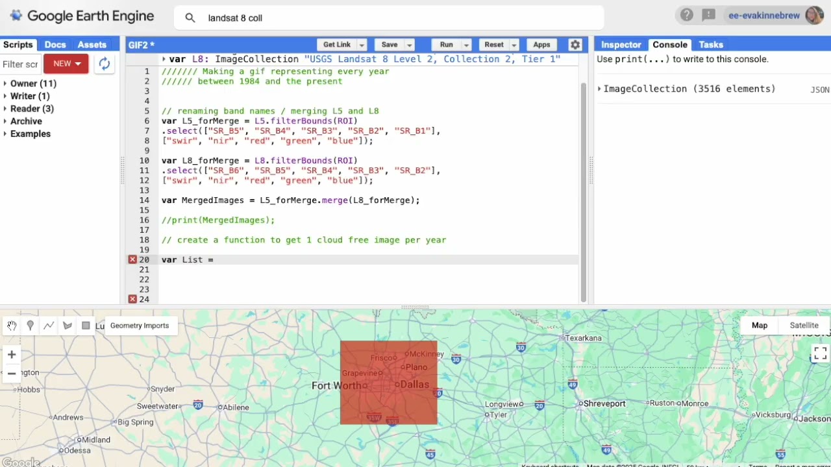
Task: Switch map to Satellite view
Action: point(804,326)
